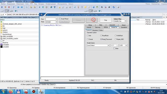Click the blue back arrow toolbar icon

[18, 7]
